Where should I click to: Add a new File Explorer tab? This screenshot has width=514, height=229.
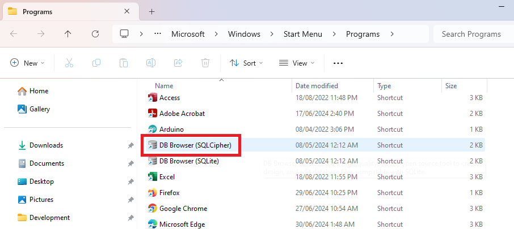pos(151,12)
